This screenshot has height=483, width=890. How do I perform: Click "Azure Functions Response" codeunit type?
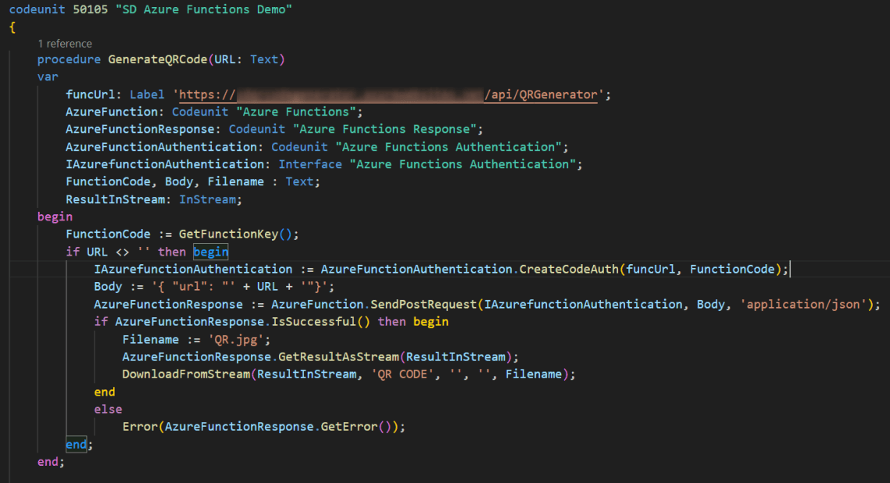[x=384, y=130]
